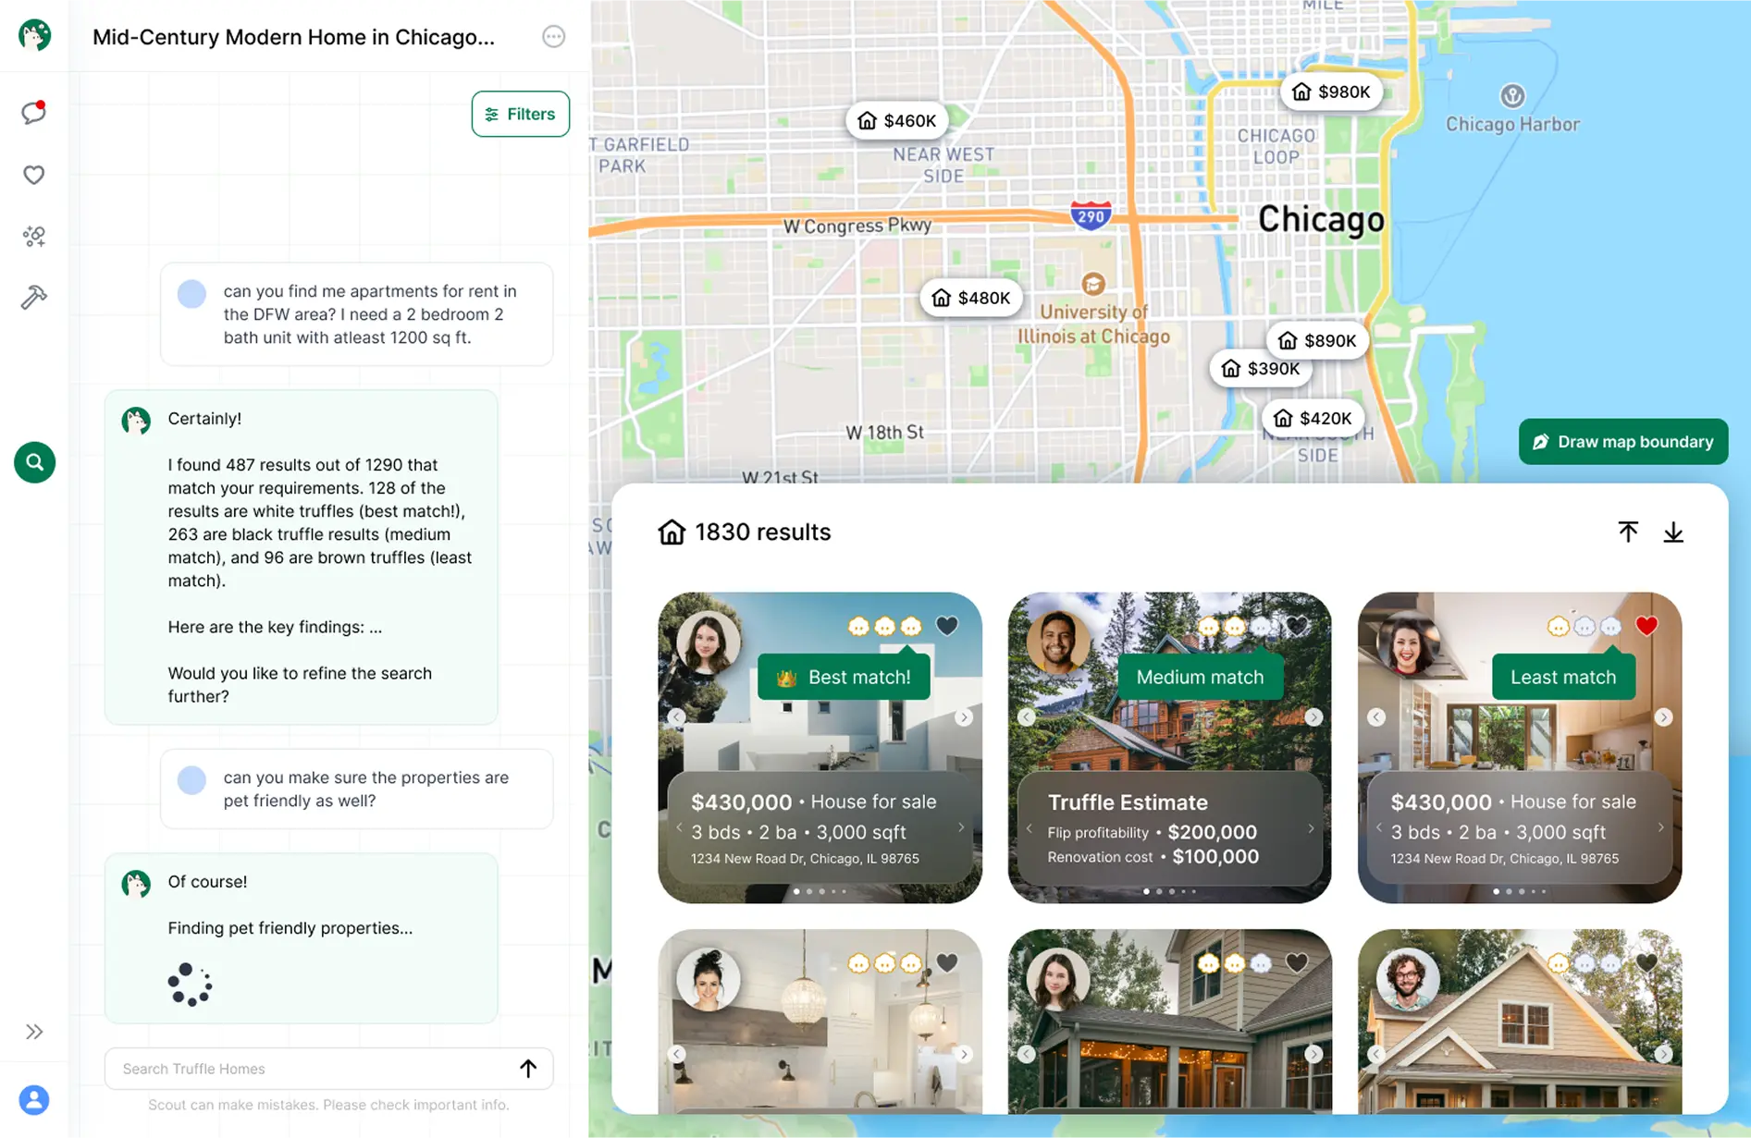This screenshot has height=1138, width=1751.
Task: Click the house icon beside 1830 results
Action: click(672, 532)
